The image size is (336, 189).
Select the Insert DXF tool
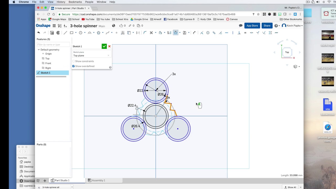tap(185, 33)
